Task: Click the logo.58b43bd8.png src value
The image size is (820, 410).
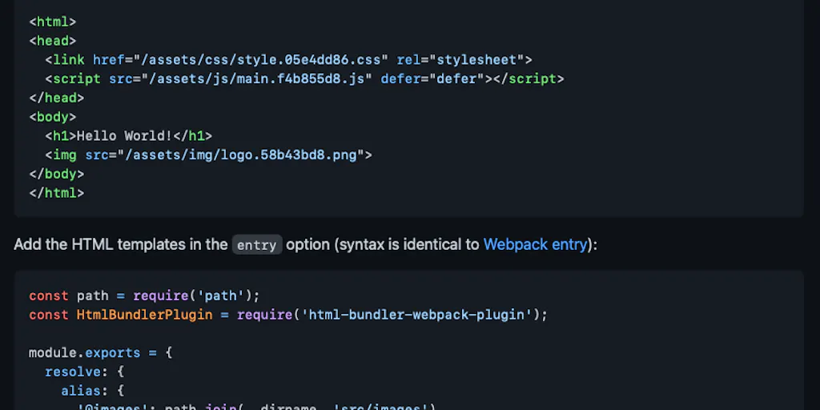Action: (x=240, y=155)
